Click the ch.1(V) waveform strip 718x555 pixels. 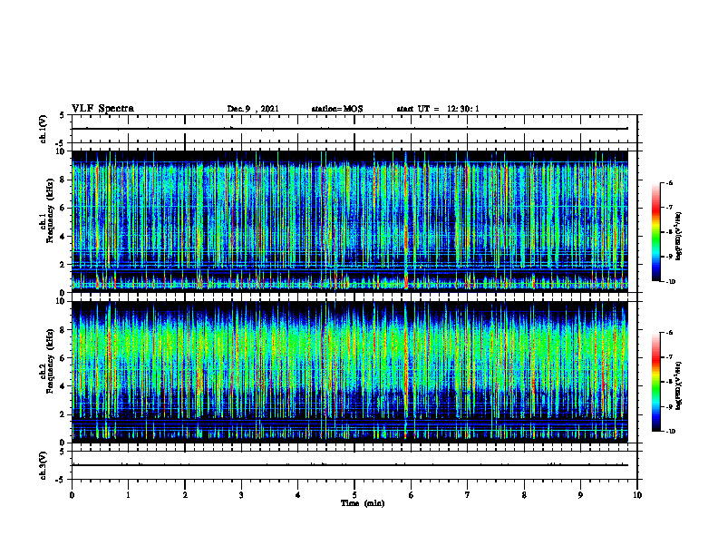click(354, 129)
